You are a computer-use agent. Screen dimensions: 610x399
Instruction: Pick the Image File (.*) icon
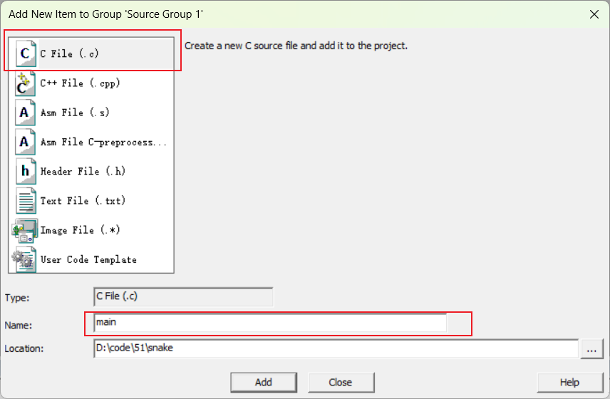click(x=25, y=230)
